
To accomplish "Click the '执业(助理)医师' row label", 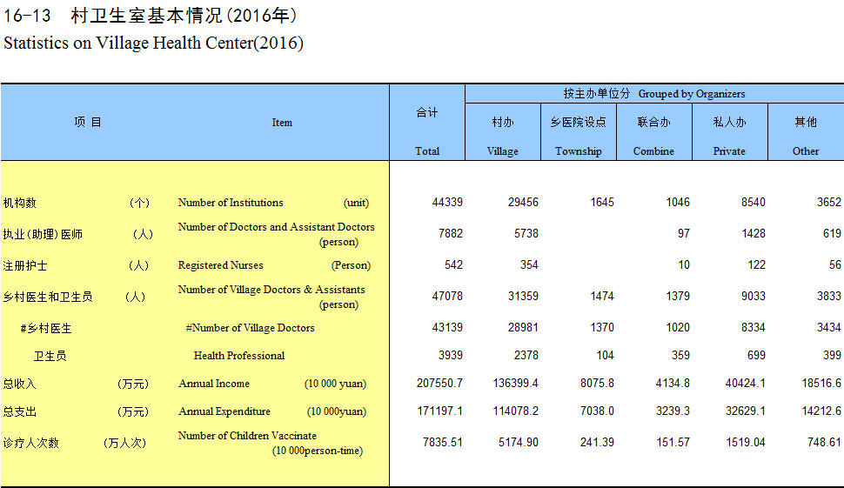I will tap(43, 234).
